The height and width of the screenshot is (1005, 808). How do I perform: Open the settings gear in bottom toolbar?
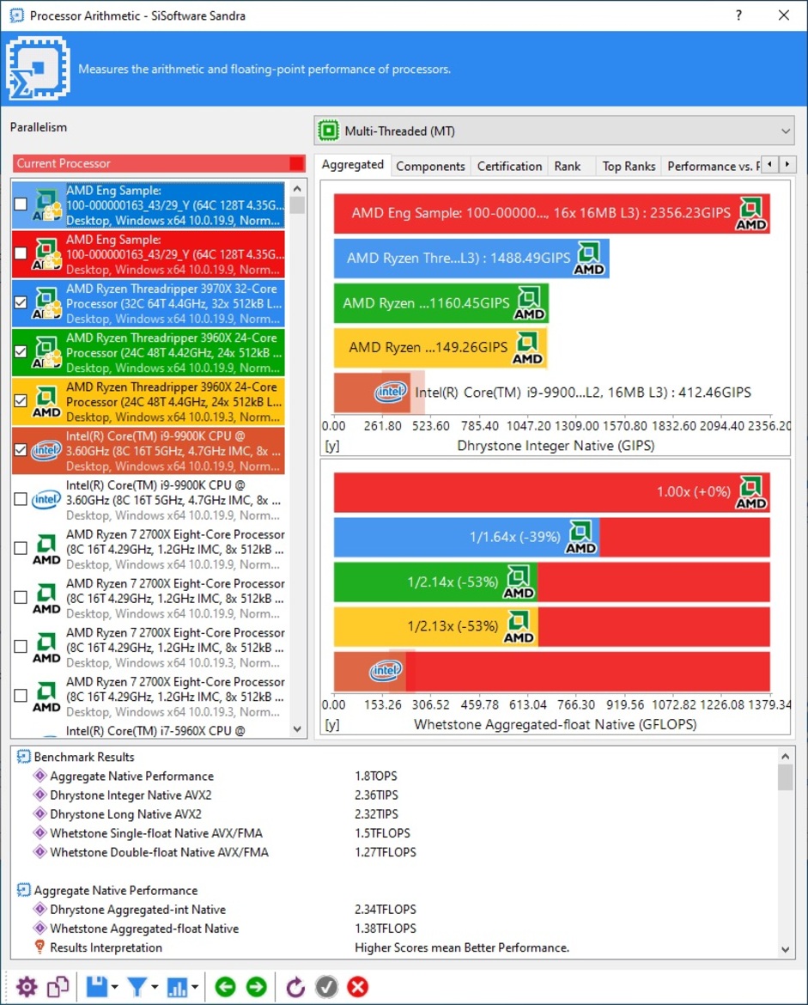point(27,986)
